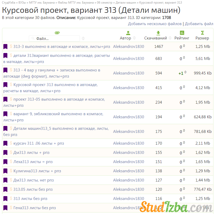This screenshot has width=215, height=214.
Task: Click bookmark icon for Детали машин313_5 row
Action: (x=5, y=128)
